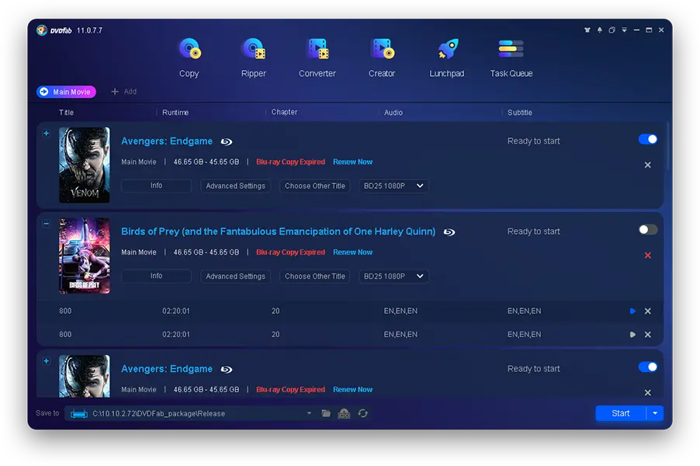
Task: Click the notification bell icon in title bar
Action: 600,30
